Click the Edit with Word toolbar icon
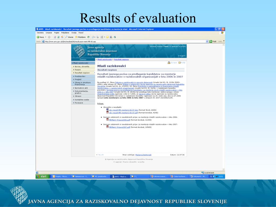The height and width of the screenshot is (207, 276). (x=102, y=37)
